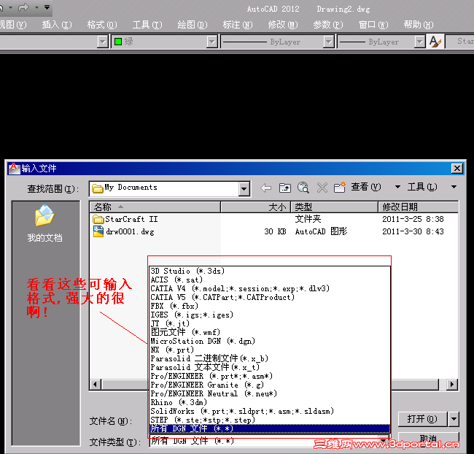Sort by the 修改日期 column header
Image resolution: width=474 pixels, height=454 pixels.
tap(418, 207)
